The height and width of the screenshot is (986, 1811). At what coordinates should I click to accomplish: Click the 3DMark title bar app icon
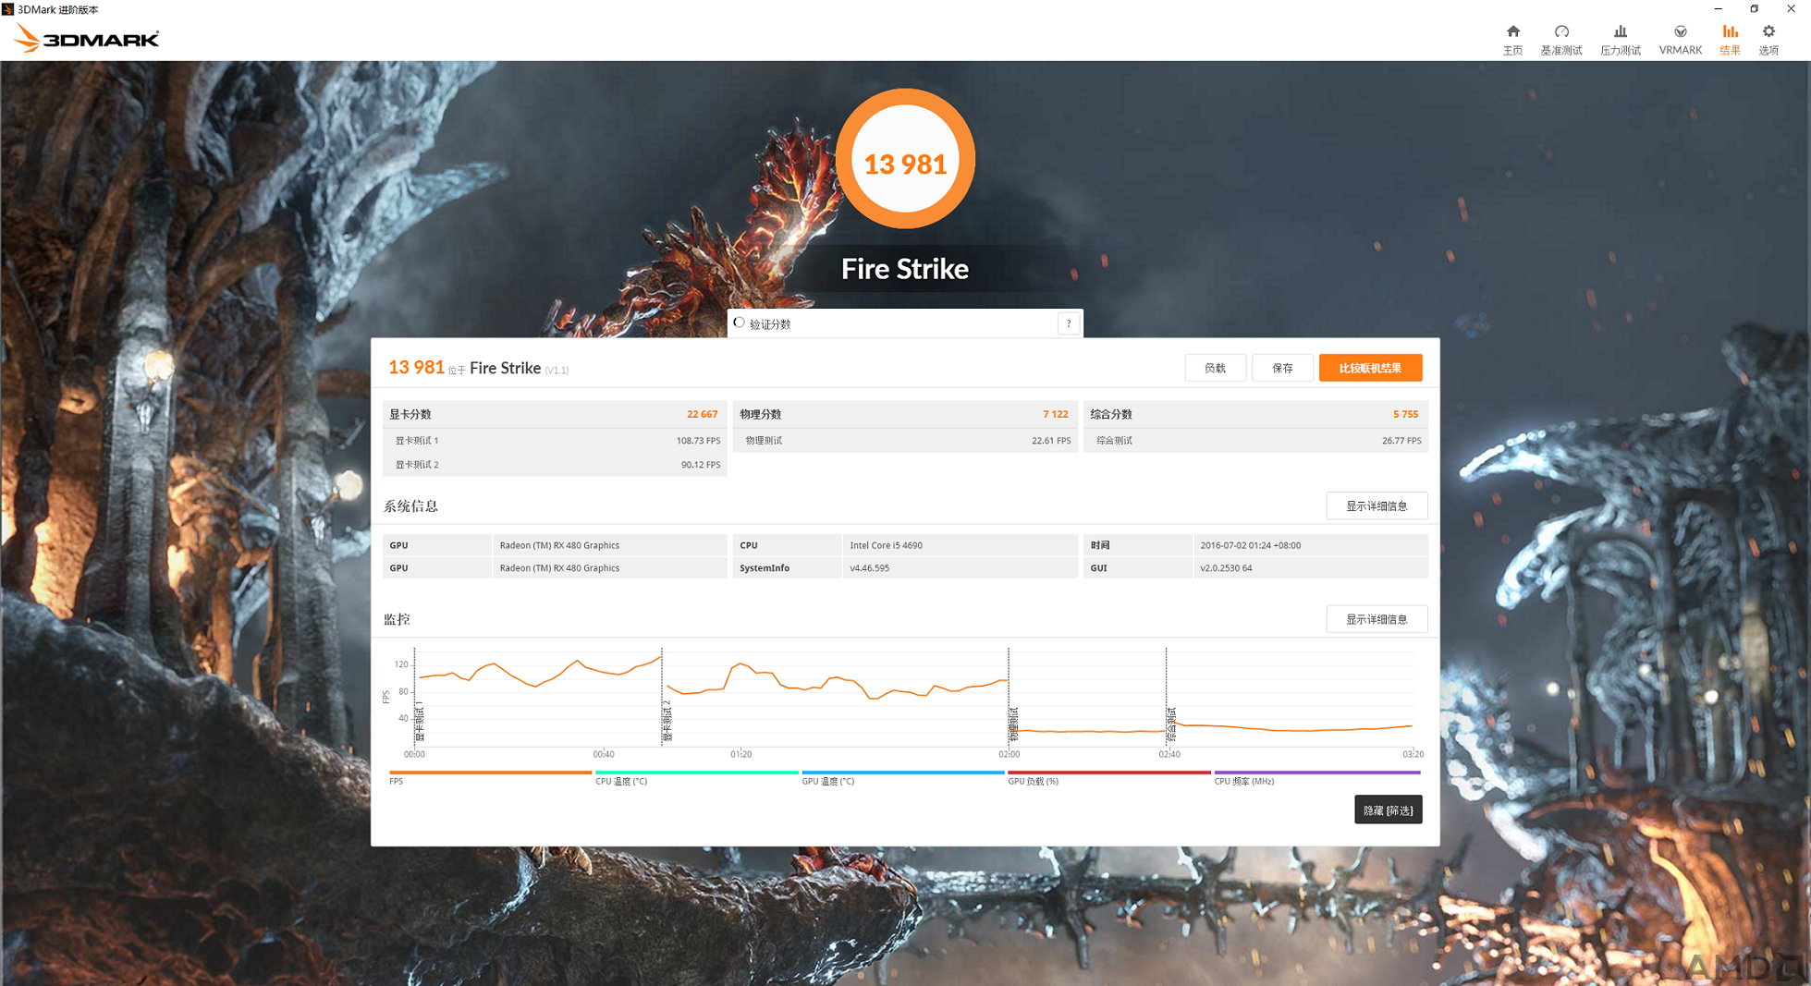coord(8,9)
